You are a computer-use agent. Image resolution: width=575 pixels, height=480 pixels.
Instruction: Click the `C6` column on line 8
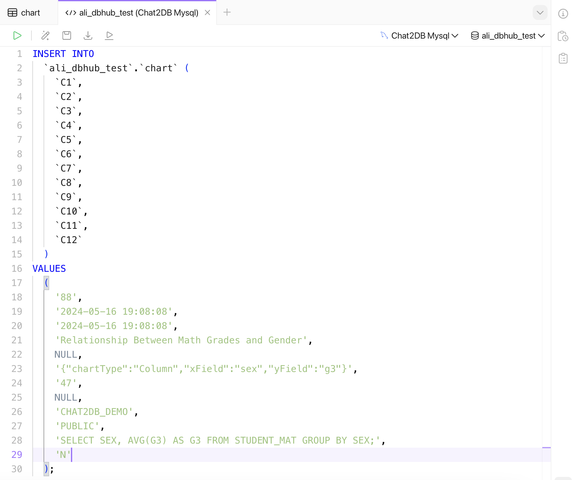pyautogui.click(x=66, y=154)
